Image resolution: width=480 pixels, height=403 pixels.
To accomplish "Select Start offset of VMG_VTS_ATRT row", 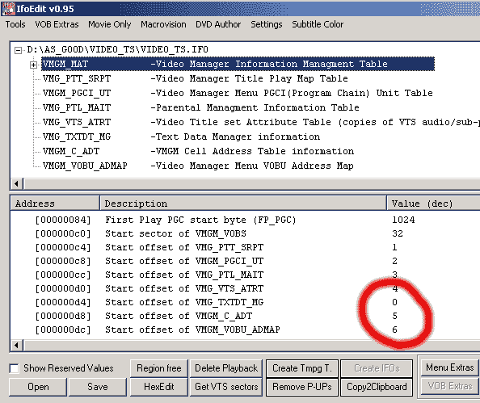I will pyautogui.click(x=245, y=288).
